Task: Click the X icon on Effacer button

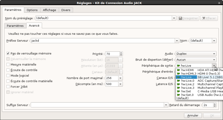Action: click(204, 18)
